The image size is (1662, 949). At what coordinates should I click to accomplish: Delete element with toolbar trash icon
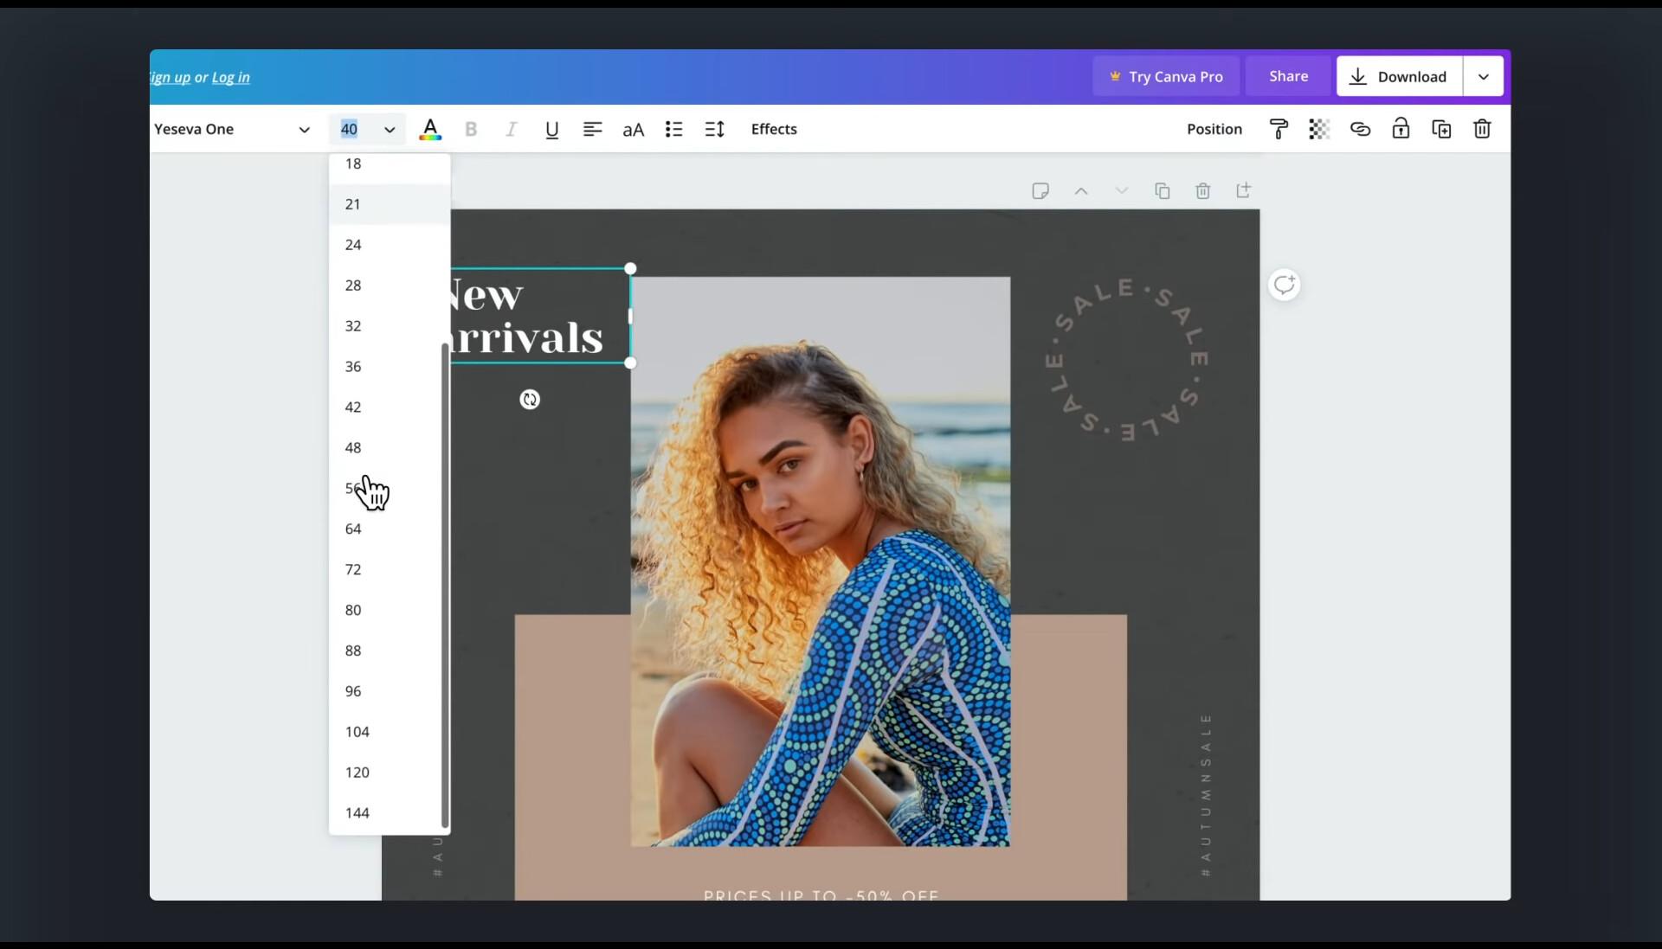coord(1482,130)
